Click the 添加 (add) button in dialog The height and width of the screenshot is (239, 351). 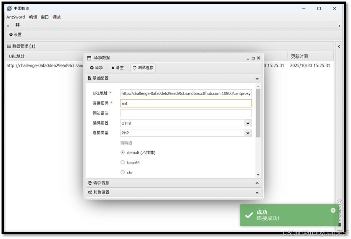coord(97,68)
